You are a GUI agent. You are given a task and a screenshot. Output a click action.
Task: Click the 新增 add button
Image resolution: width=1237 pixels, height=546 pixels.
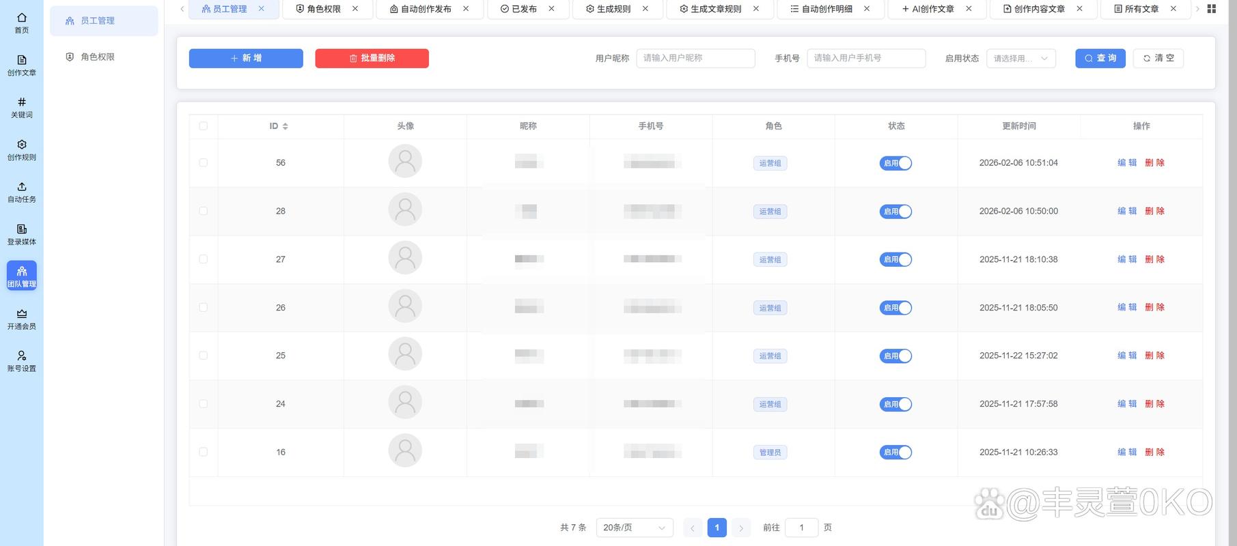click(x=246, y=59)
